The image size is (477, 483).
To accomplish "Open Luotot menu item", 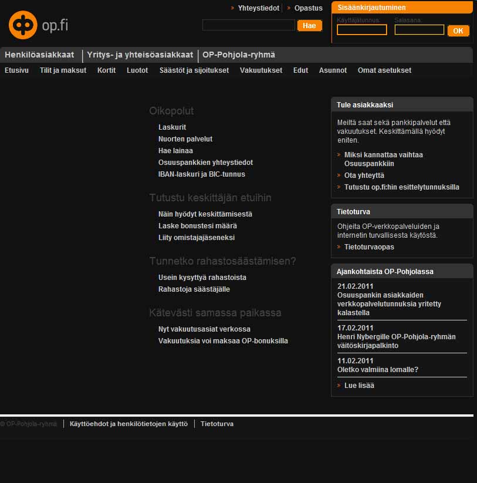I will coord(137,70).
